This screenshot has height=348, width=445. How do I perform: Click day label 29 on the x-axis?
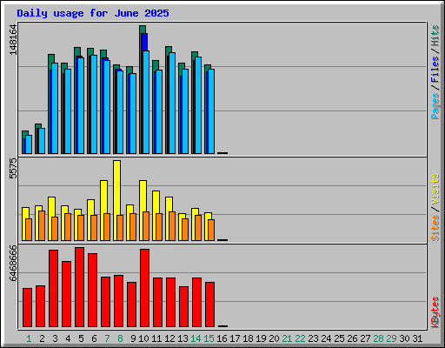pyautogui.click(x=391, y=338)
